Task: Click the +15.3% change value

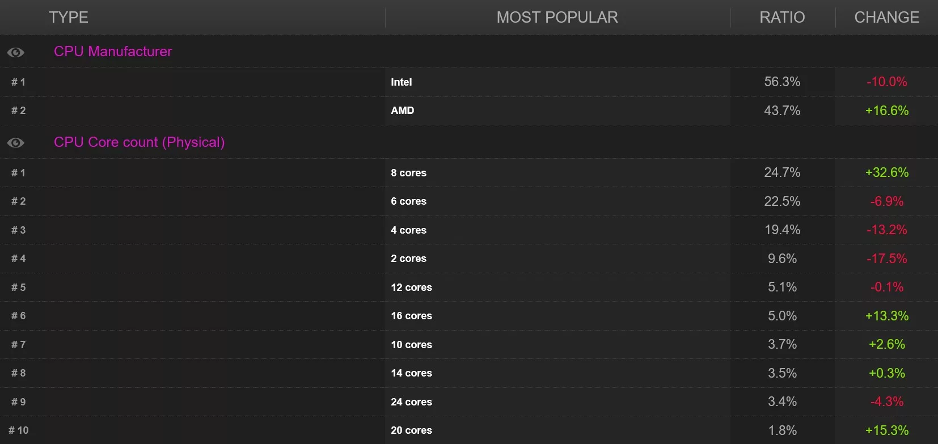Action: (887, 430)
